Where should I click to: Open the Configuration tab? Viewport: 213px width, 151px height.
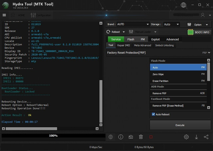(x=41, y=15)
